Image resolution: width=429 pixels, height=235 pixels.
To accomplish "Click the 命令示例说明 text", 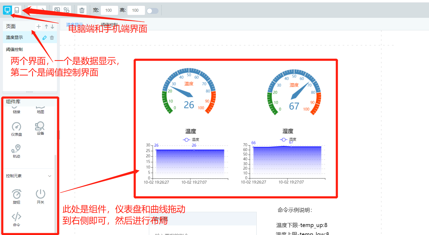I will pyautogui.click(x=295, y=210).
